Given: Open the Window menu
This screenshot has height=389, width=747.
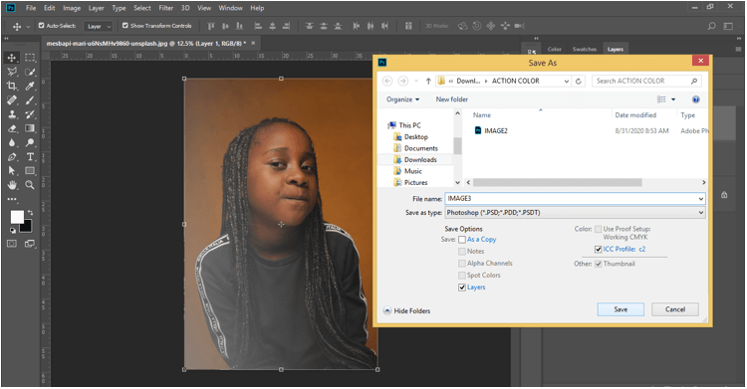Looking at the screenshot, I should [x=231, y=8].
